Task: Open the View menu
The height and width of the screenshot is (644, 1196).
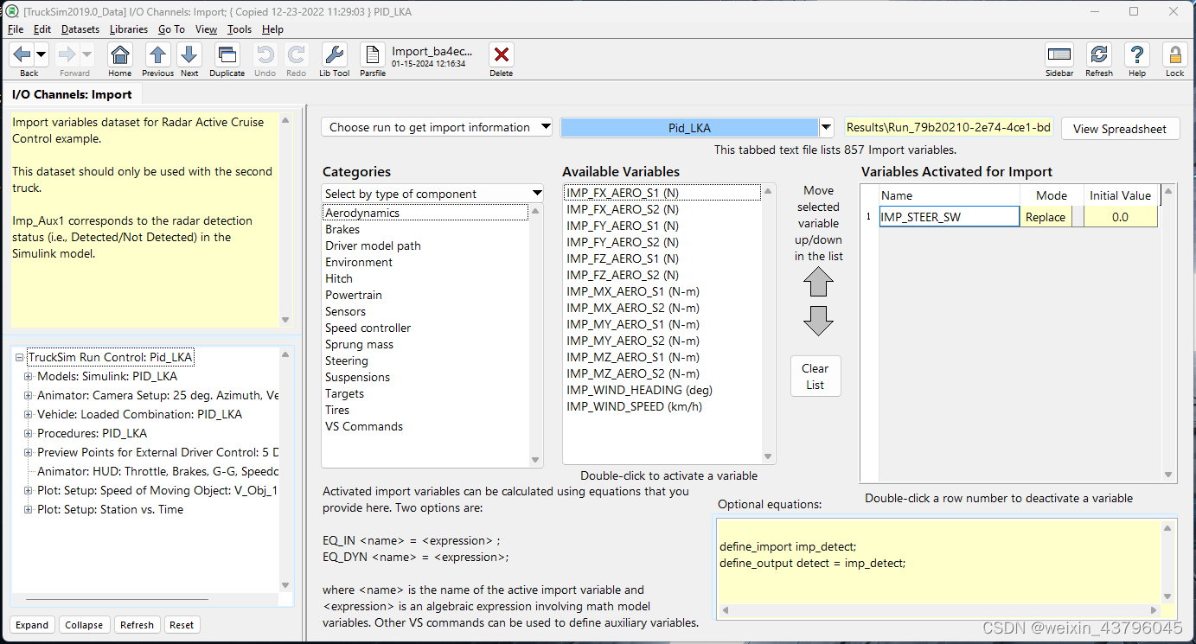Action: (x=207, y=29)
